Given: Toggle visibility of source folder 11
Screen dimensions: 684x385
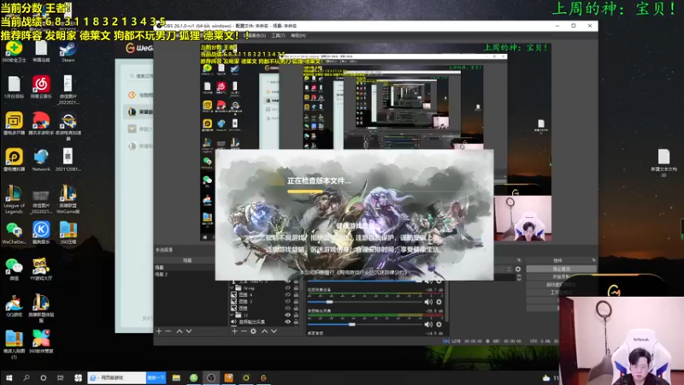Looking at the screenshot, I should tap(287, 315).
